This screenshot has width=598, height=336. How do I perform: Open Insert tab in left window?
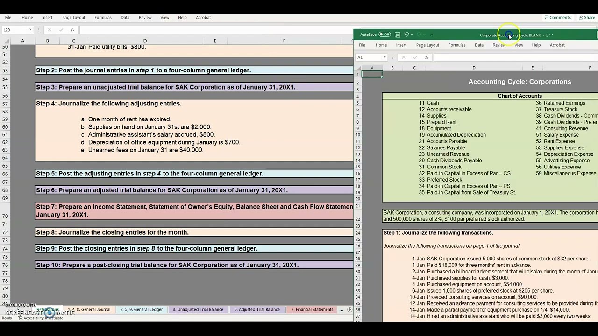click(x=47, y=17)
